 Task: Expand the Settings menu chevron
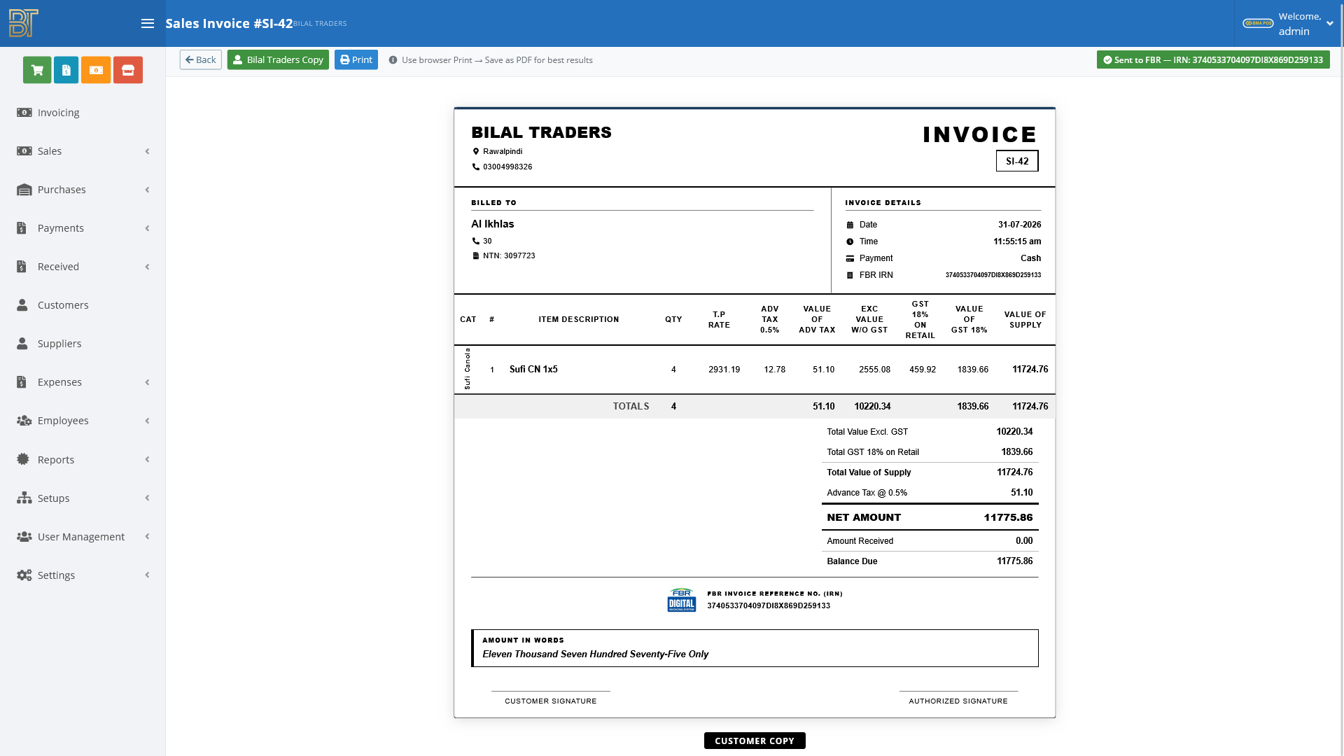[147, 575]
